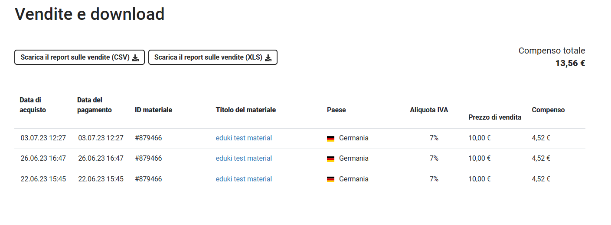Image resolution: width=611 pixels, height=225 pixels.
Task: Click download icon on XLS report button
Action: tap(268, 57)
